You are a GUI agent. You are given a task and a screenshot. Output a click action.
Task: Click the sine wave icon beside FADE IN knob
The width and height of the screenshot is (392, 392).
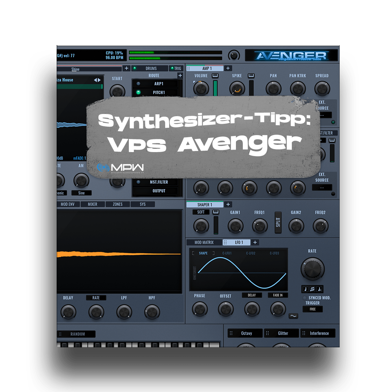click(293, 316)
